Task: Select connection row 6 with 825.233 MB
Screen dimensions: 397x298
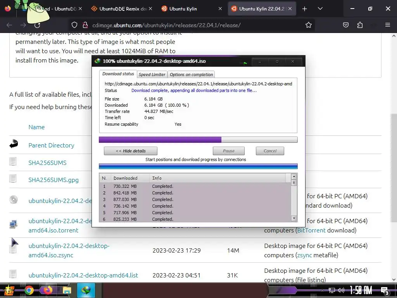Action: click(195, 219)
